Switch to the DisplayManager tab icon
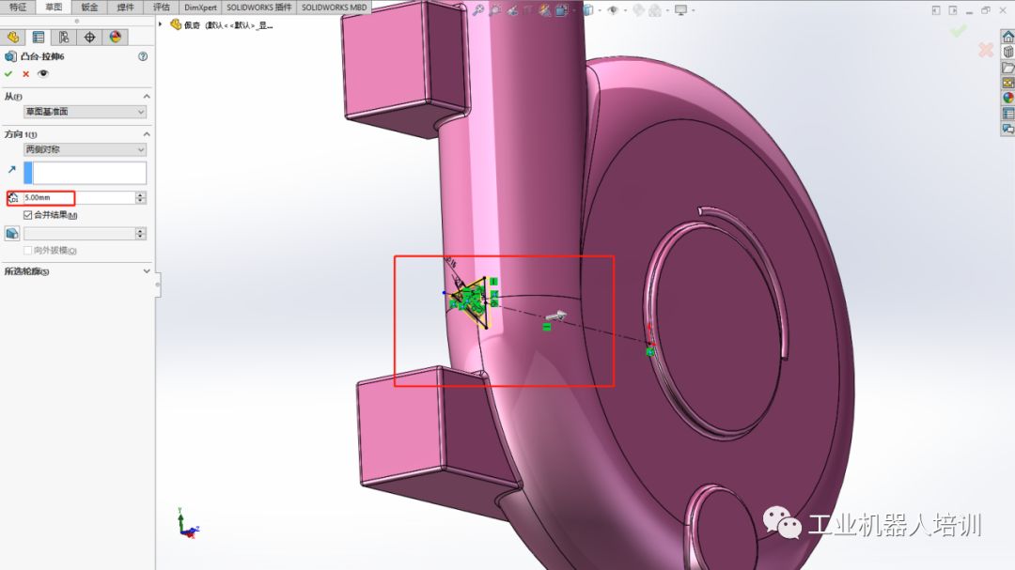The image size is (1015, 570). tap(116, 38)
